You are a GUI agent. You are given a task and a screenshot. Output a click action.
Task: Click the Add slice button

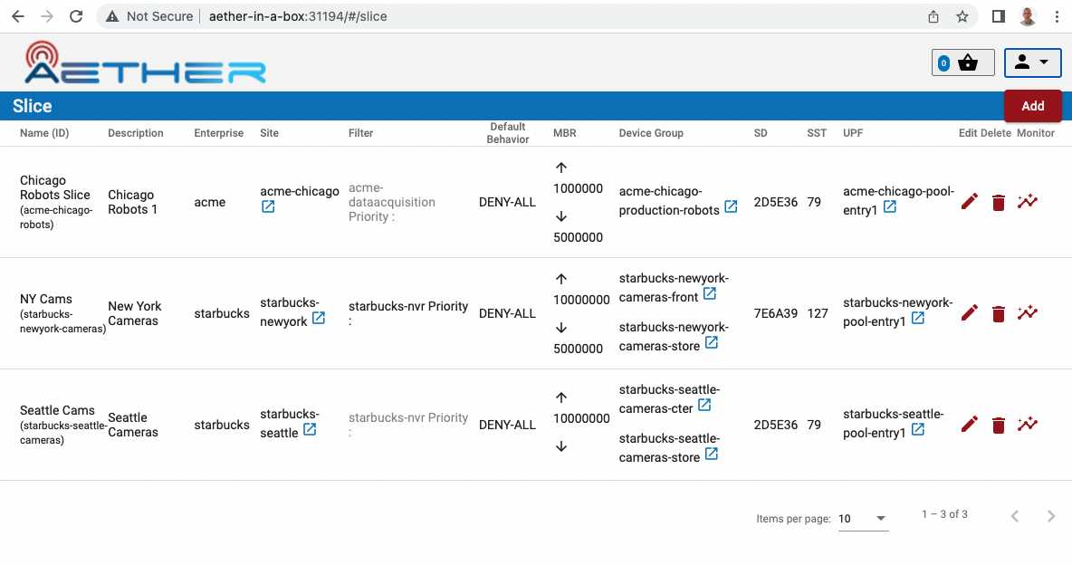point(1032,106)
